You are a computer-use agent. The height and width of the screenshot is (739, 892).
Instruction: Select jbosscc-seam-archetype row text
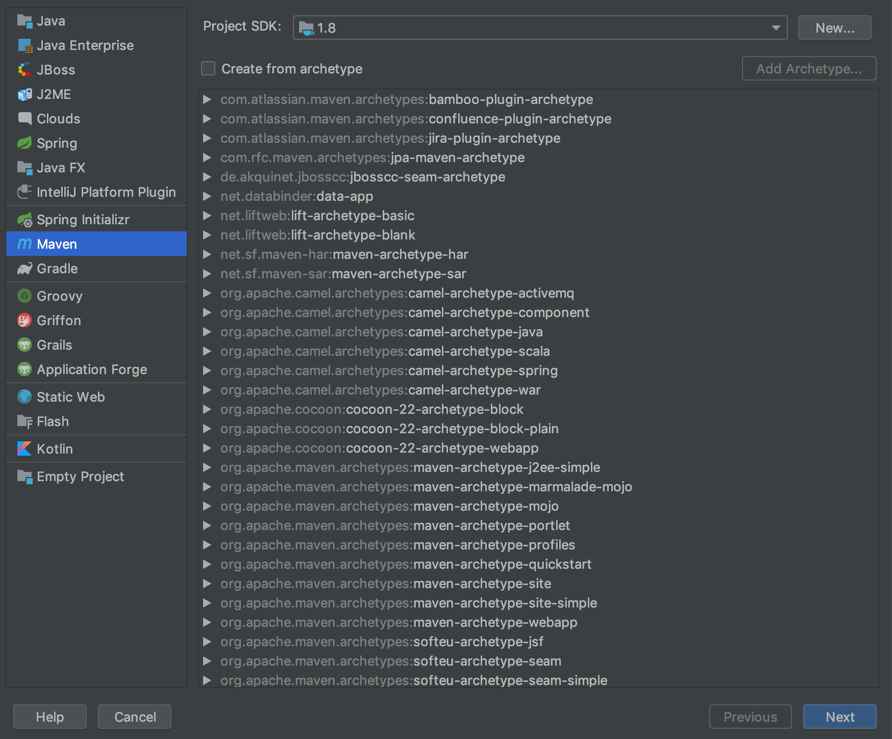click(363, 177)
